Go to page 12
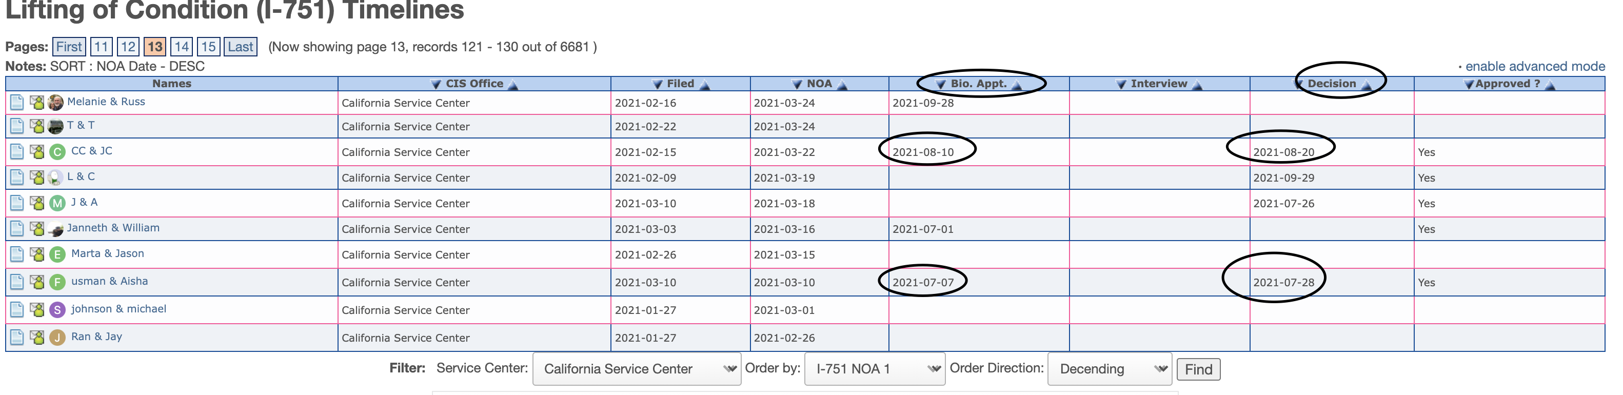The width and height of the screenshot is (1623, 395). click(128, 47)
